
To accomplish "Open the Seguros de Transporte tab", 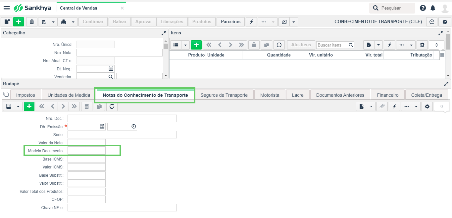I will coord(224,95).
